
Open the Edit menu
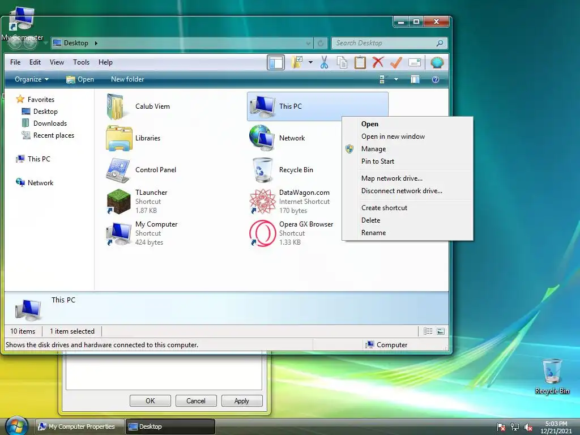(35, 62)
